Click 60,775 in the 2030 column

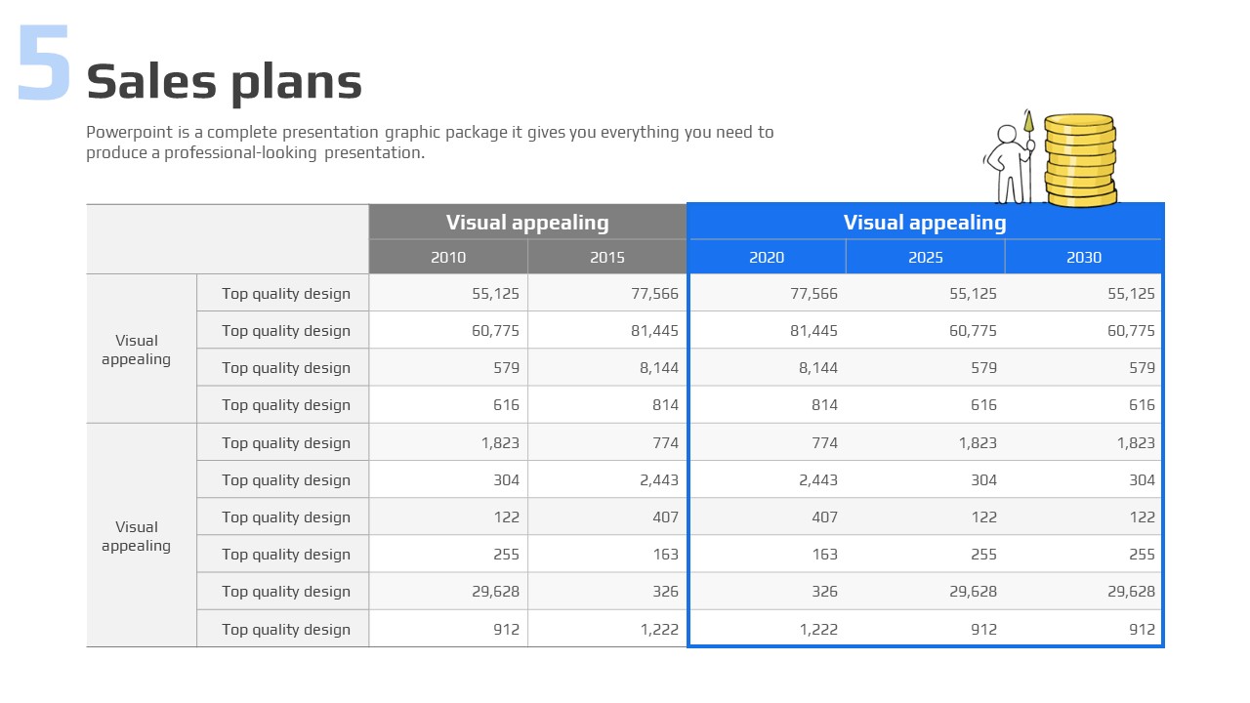[x=1131, y=330]
